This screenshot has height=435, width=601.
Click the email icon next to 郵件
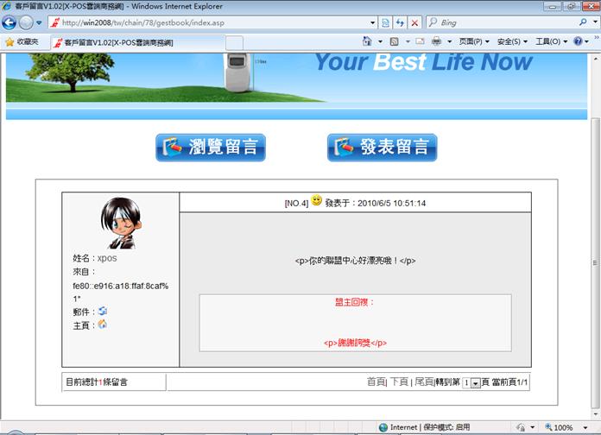click(x=103, y=311)
